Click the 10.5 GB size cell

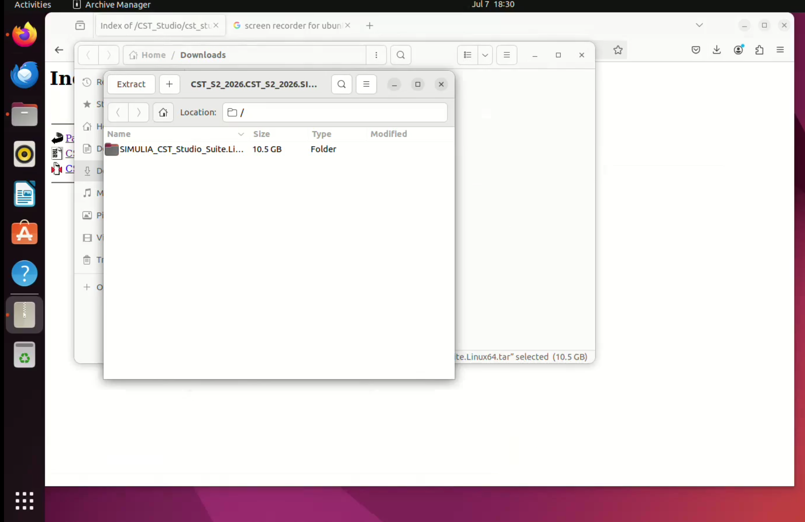coord(267,149)
